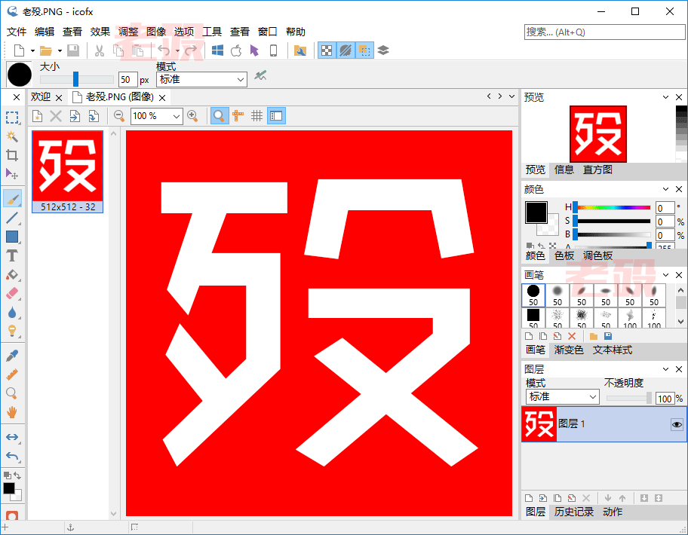
Task: Click the undo arrow icon
Action: (164, 50)
